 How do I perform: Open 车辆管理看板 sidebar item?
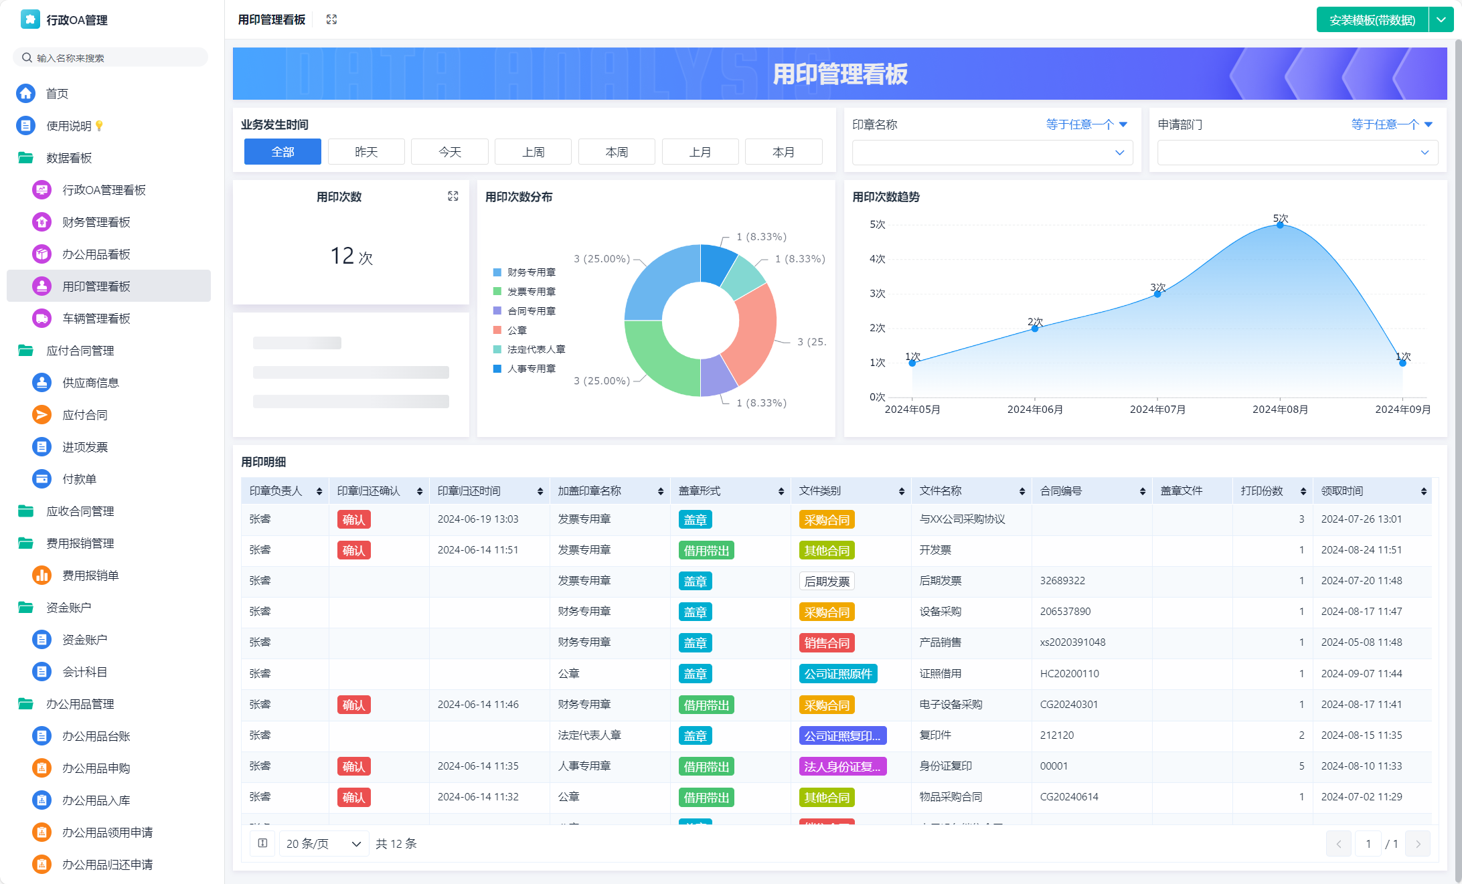96,319
